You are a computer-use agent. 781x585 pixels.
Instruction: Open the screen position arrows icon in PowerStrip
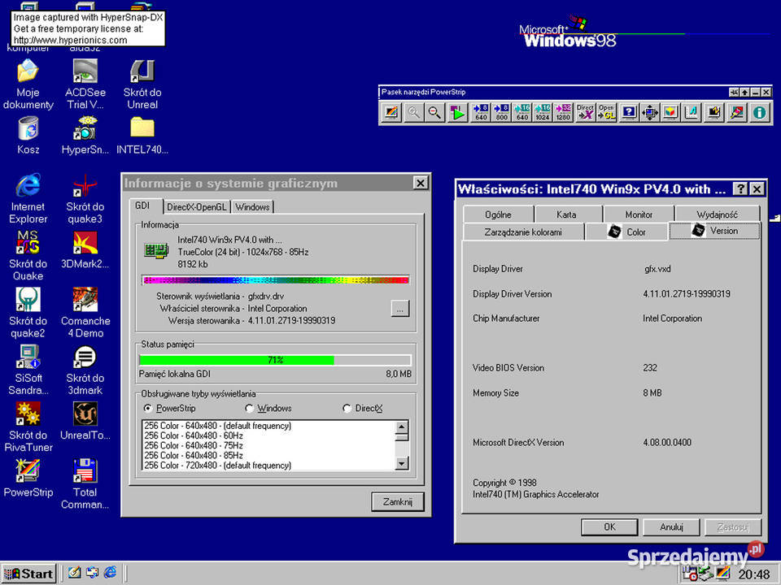click(649, 112)
